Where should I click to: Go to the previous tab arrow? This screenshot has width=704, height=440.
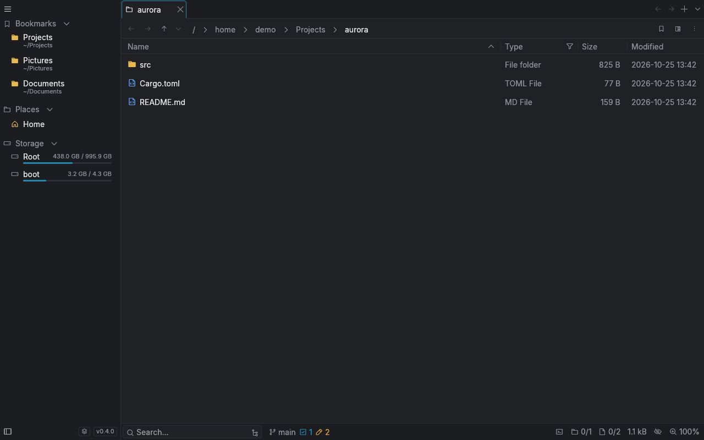coord(658,9)
